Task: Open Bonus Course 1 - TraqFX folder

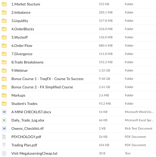Action: [x=47, y=79]
